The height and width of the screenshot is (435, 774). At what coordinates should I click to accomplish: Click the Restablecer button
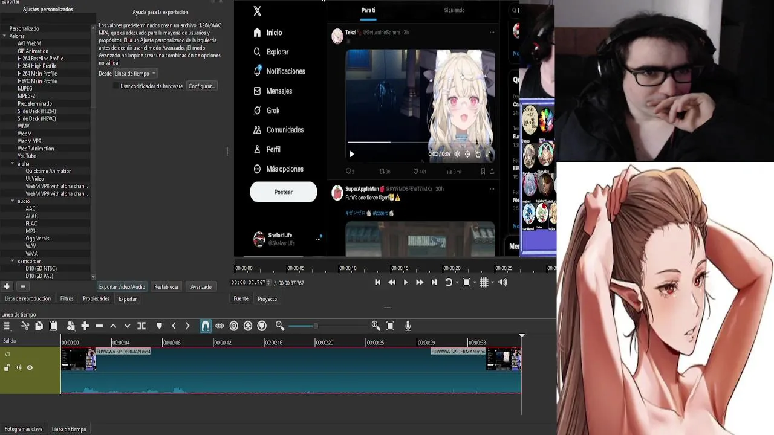click(166, 287)
